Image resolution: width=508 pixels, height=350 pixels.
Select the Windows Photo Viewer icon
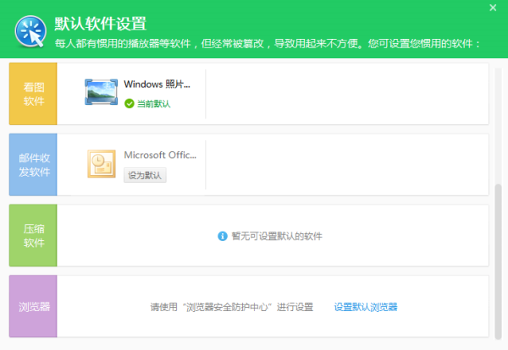coord(101,92)
